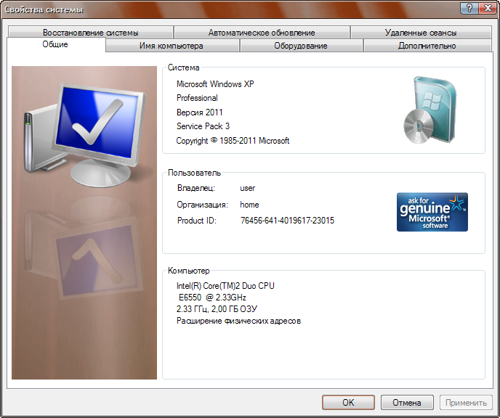Click the Service Pack 3 text
500x418 pixels.
point(203,126)
